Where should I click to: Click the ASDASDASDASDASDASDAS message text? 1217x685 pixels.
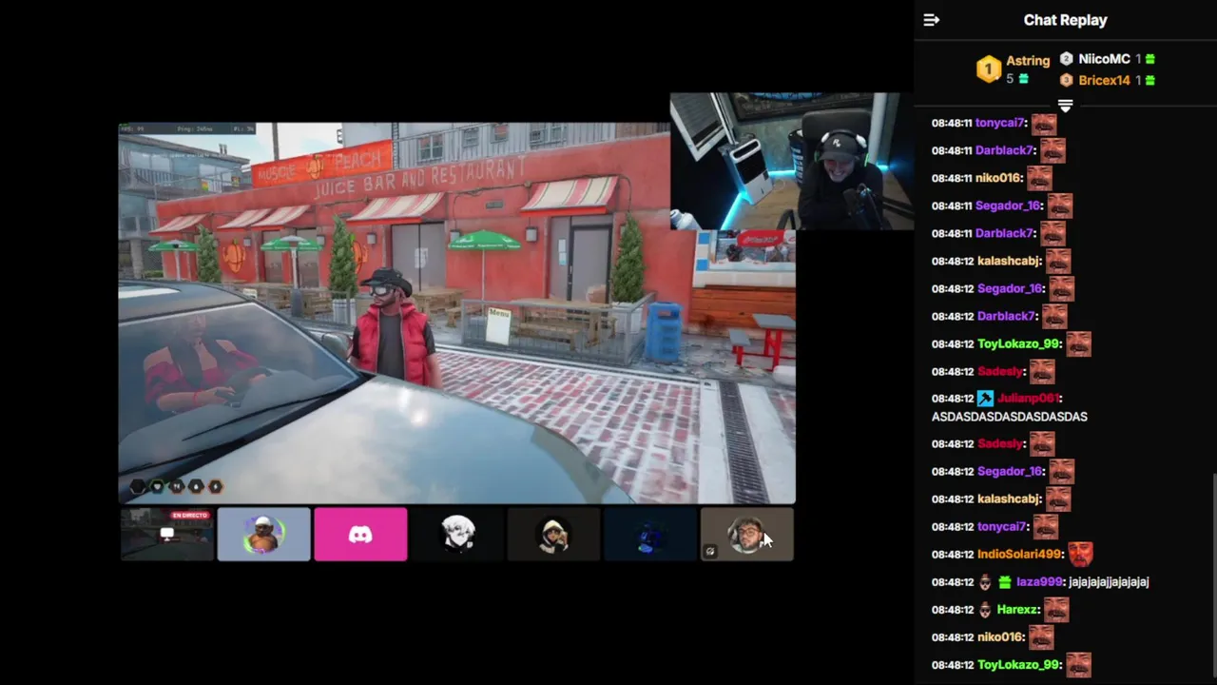pyautogui.click(x=1010, y=417)
